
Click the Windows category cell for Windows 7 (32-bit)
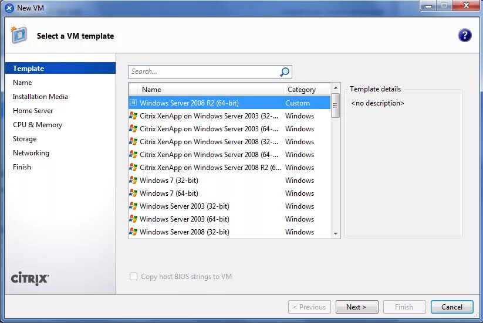coord(300,181)
